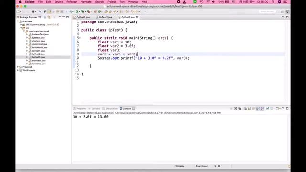
Task: Click the green Run button in the toolbar
Action: click(77, 11)
